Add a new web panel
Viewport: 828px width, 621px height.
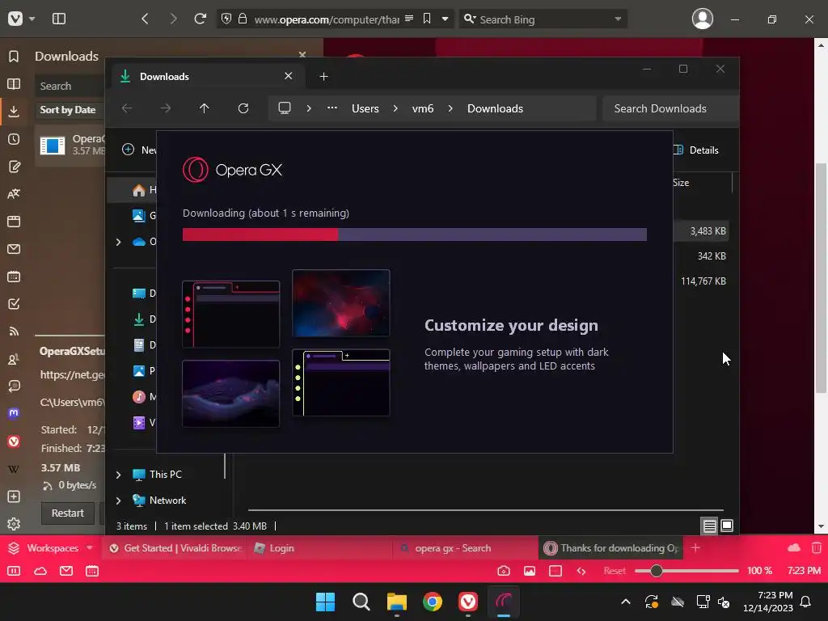pyautogui.click(x=14, y=496)
